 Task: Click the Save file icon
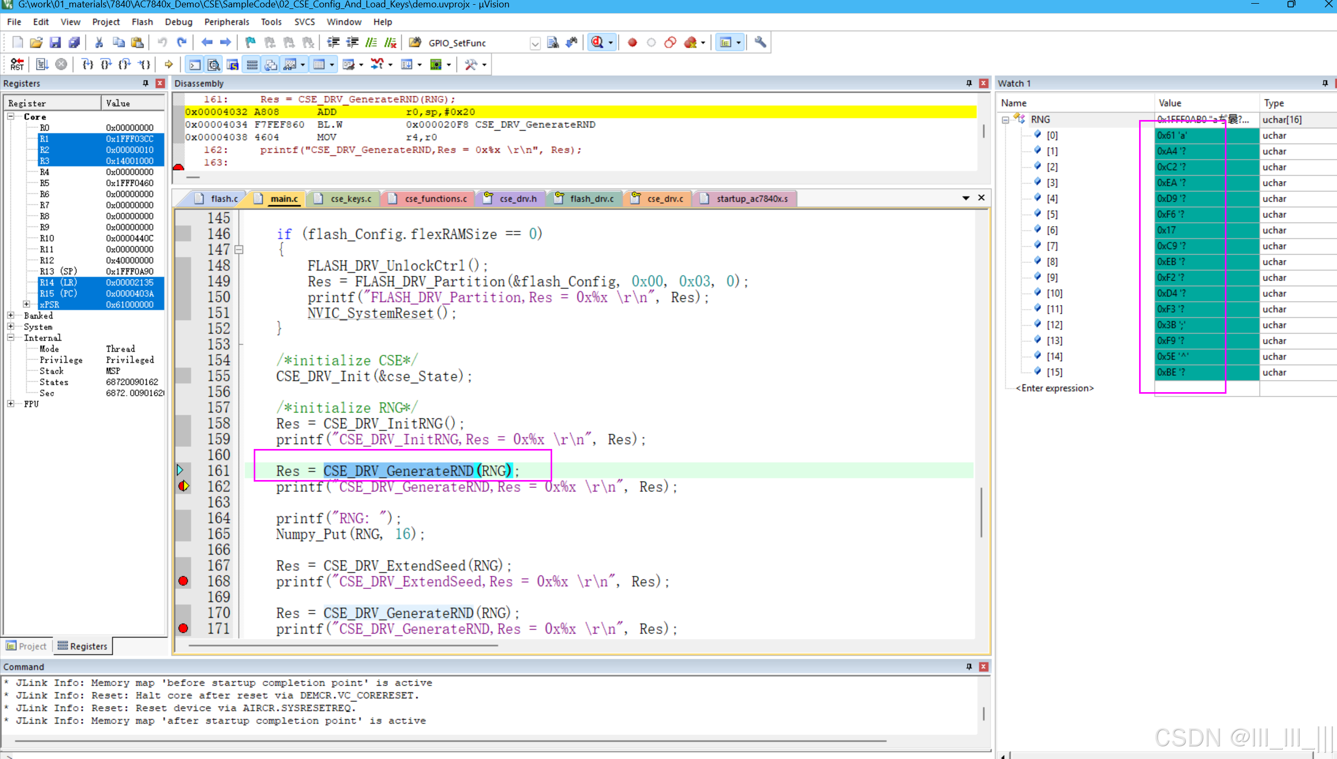click(x=55, y=43)
